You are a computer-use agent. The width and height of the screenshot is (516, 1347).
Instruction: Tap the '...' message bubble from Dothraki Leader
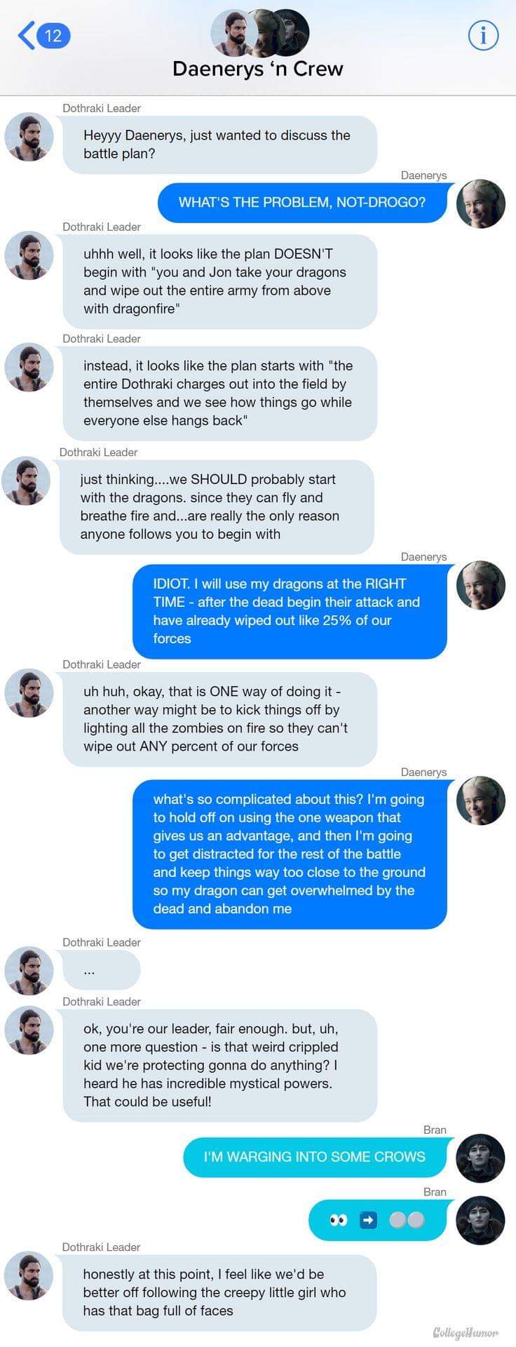(102, 971)
